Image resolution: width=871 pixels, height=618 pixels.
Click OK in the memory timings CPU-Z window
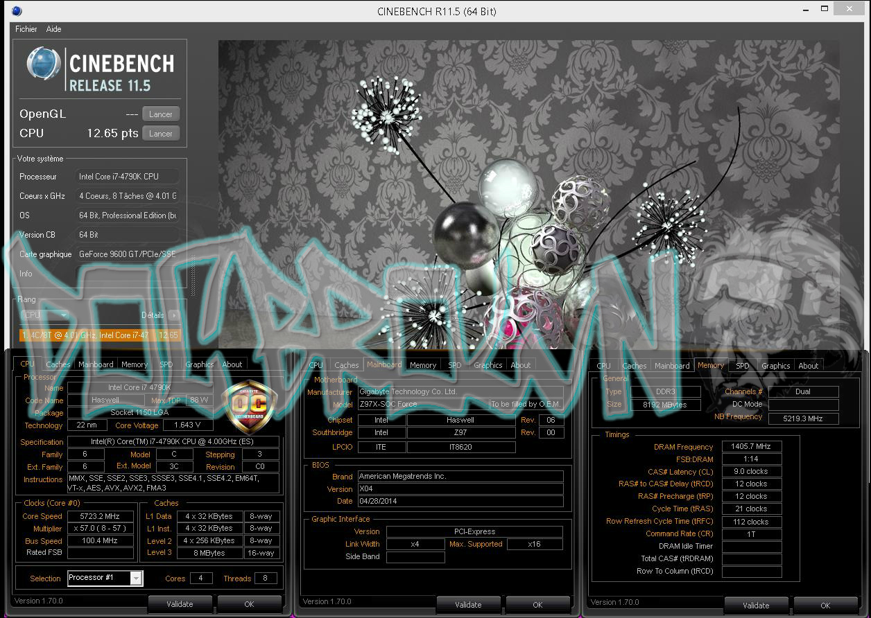pyautogui.click(x=825, y=606)
